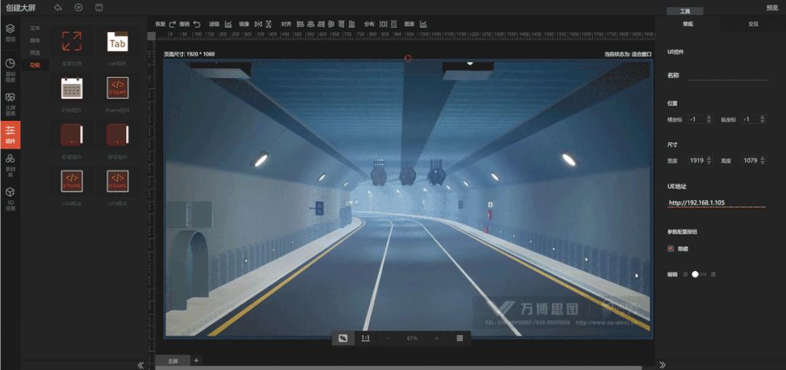Select the main screen page tab

(x=173, y=361)
